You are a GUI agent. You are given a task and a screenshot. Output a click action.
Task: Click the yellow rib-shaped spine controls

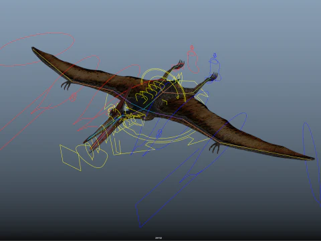click(x=150, y=92)
